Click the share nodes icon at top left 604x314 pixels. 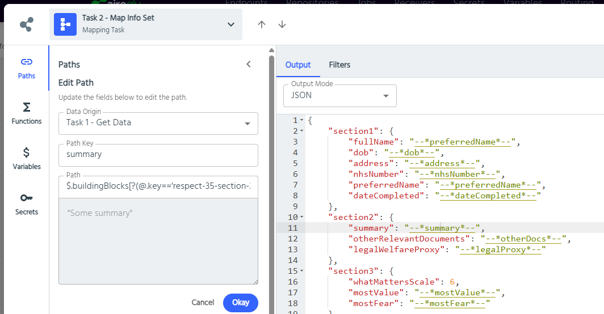click(26, 24)
